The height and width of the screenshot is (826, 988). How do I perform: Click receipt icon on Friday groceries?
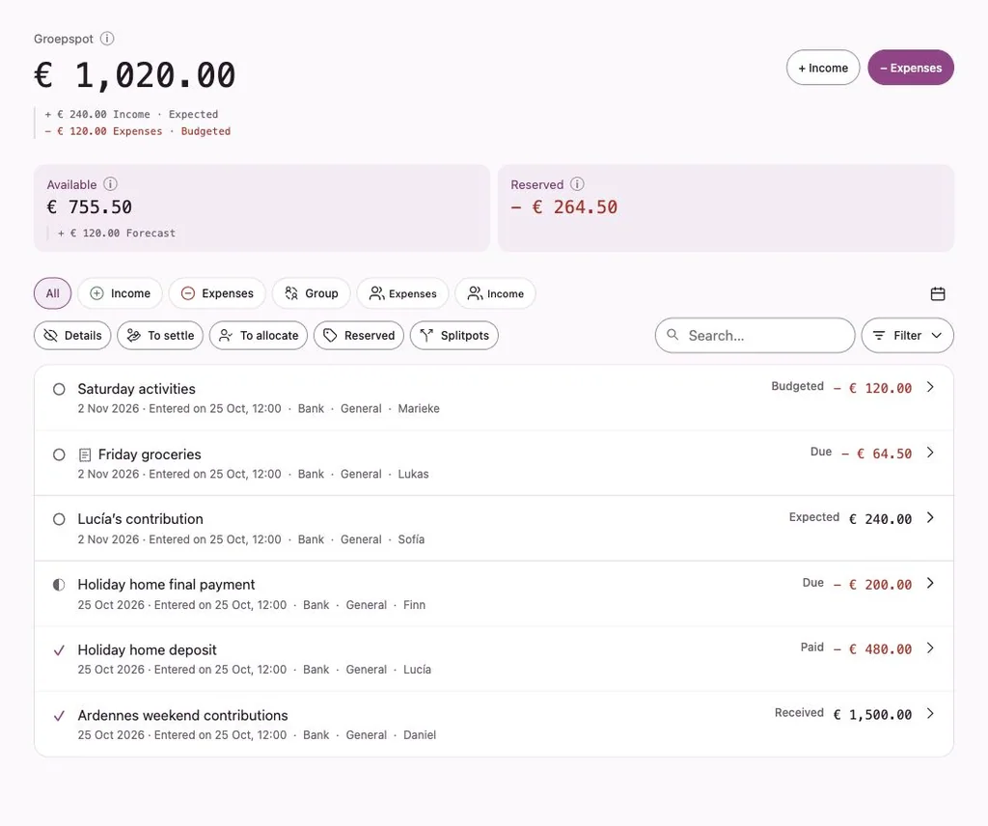85,454
